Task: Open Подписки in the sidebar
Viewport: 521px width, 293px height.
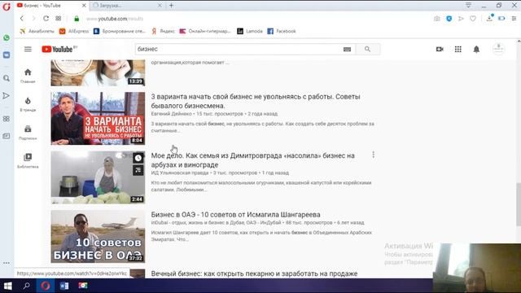Action: (28, 132)
